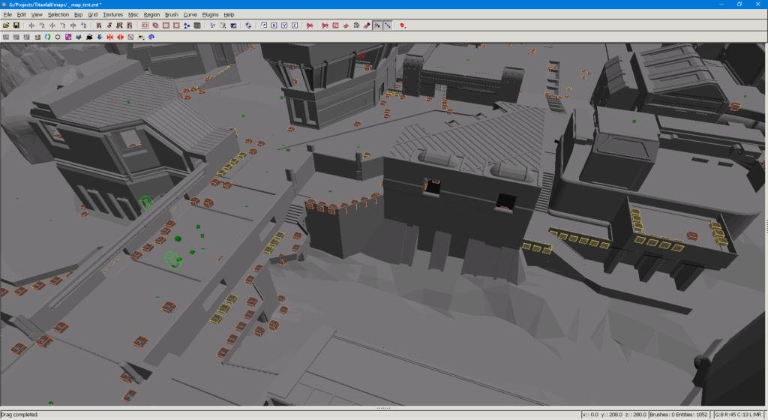The image size is (768, 420).
Task: Toggle the free scale icon
Action: click(263, 25)
